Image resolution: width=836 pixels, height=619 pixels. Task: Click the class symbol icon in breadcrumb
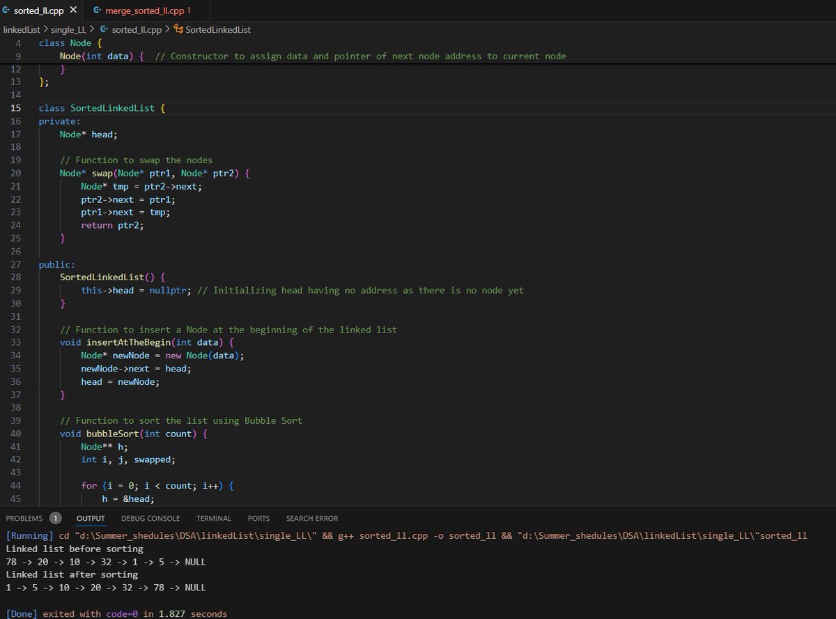pos(178,30)
